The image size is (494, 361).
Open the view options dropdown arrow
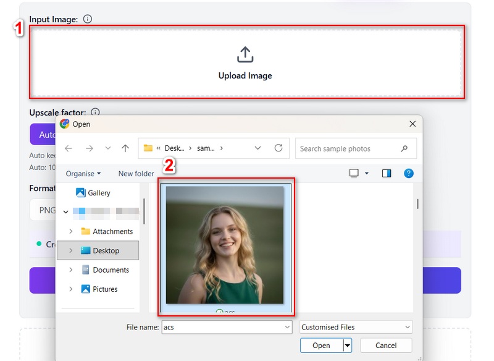coord(367,173)
